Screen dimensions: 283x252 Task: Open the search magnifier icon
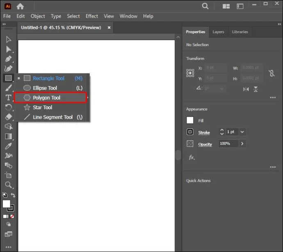click(205, 6)
